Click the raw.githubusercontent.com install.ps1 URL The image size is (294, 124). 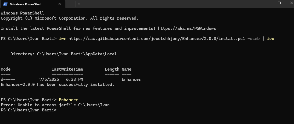pyautogui.click(x=157, y=39)
